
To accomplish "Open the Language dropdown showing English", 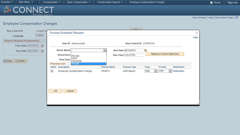I will (x=41, y=35).
